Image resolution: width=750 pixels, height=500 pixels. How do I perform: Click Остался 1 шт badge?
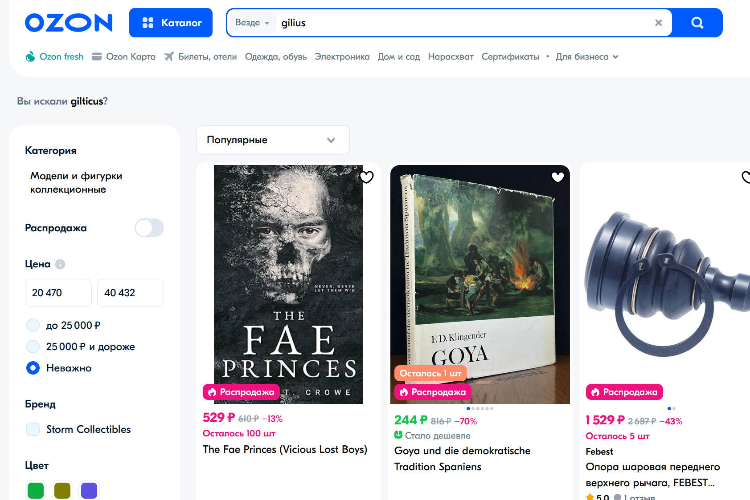tap(430, 373)
